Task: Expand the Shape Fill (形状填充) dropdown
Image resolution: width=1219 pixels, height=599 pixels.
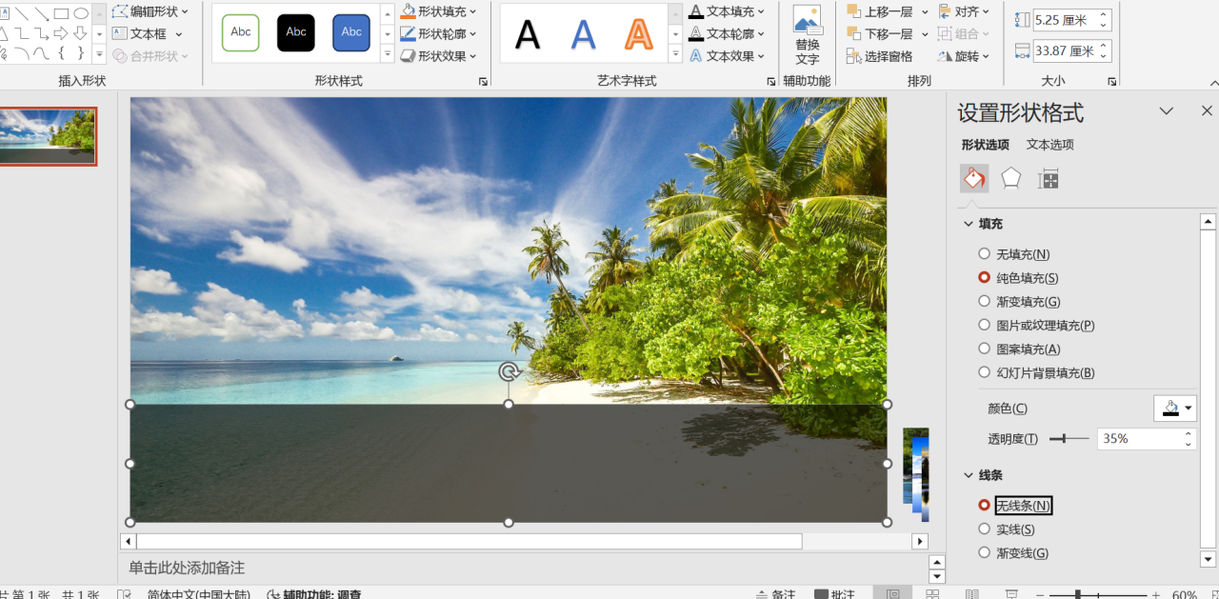Action: click(x=439, y=11)
